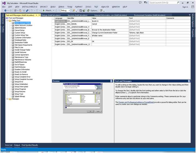
Task: Click the Tahoma font cell
Action: point(147,33)
